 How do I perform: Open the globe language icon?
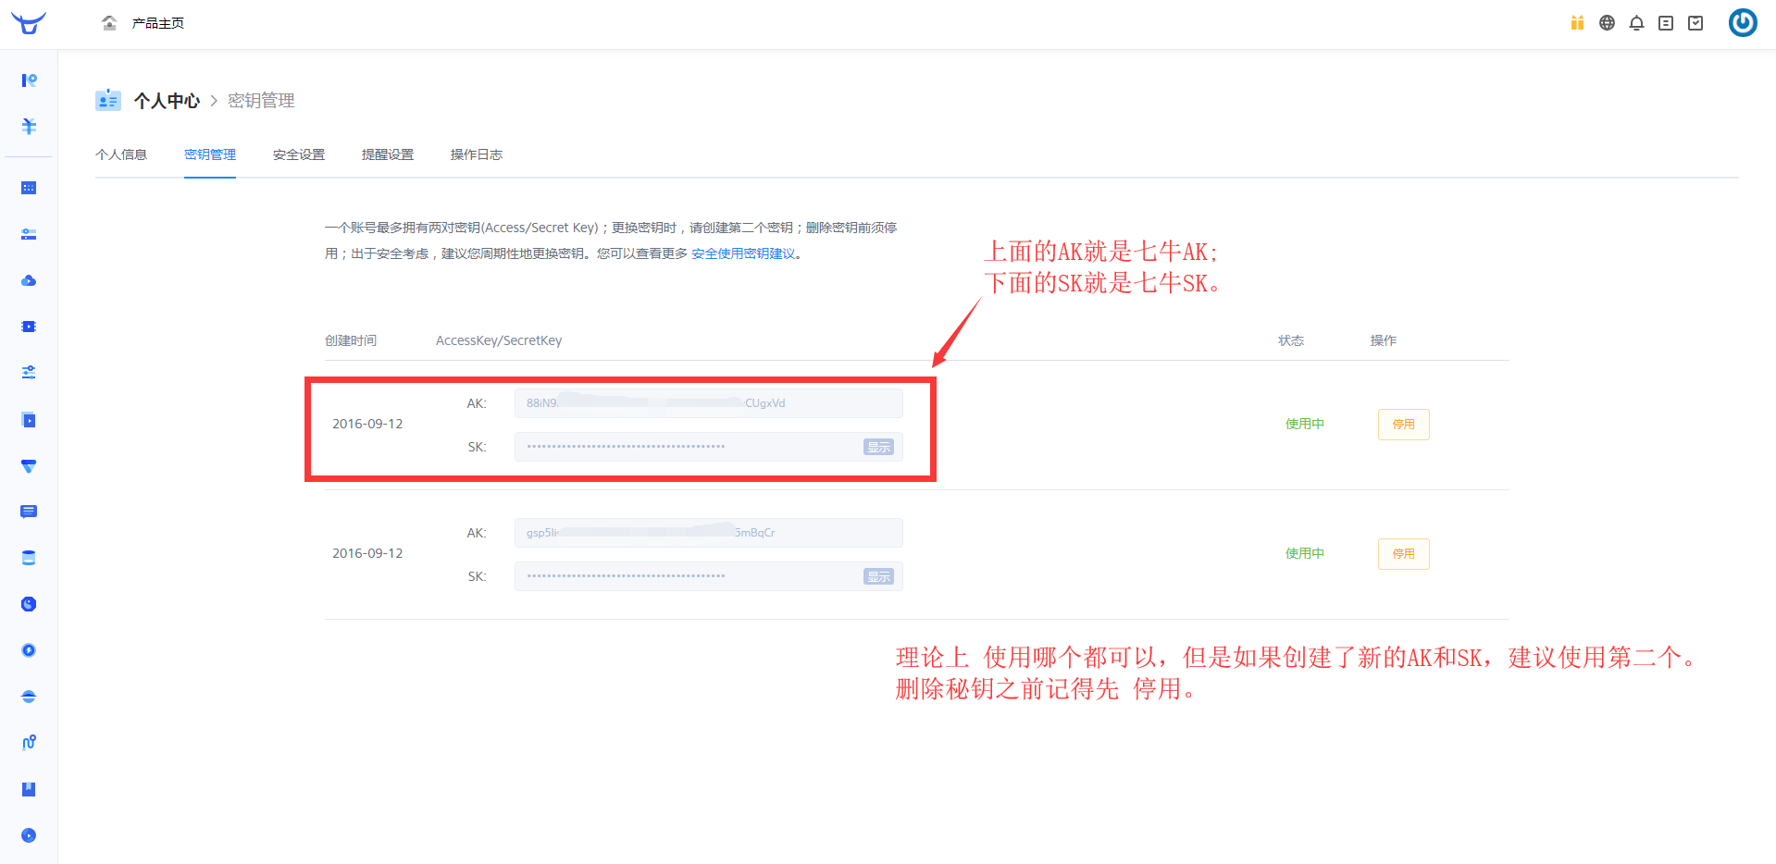(x=1607, y=23)
